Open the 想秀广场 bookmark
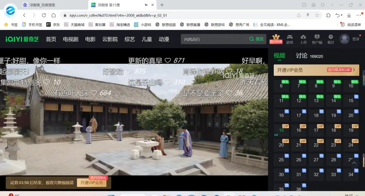 point(239,25)
